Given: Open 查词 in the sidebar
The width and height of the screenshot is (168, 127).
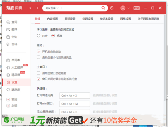Looking at the screenshot, I should (x=12, y=22).
